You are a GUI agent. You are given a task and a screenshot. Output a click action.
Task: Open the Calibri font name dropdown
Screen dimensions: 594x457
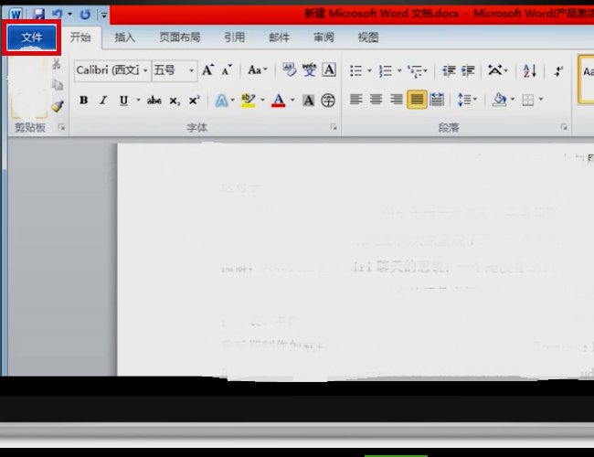click(x=109, y=70)
